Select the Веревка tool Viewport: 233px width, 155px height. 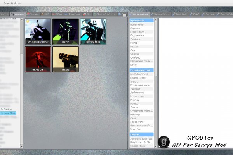[x=141, y=28]
